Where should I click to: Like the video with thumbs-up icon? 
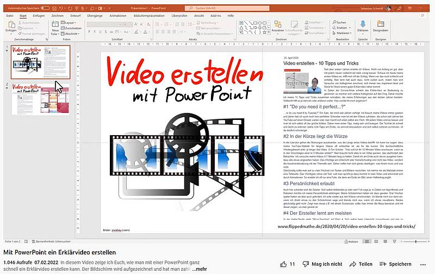tap(283, 264)
